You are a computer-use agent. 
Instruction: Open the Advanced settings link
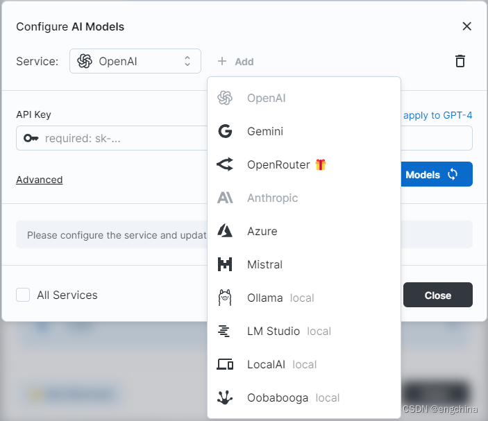tap(40, 180)
